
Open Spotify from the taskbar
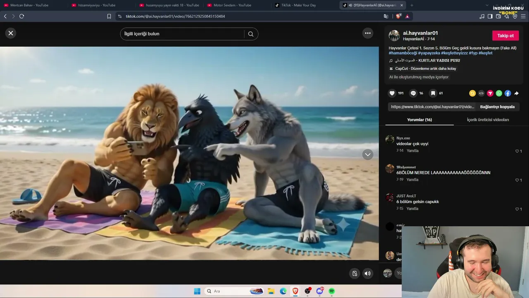coord(331,291)
